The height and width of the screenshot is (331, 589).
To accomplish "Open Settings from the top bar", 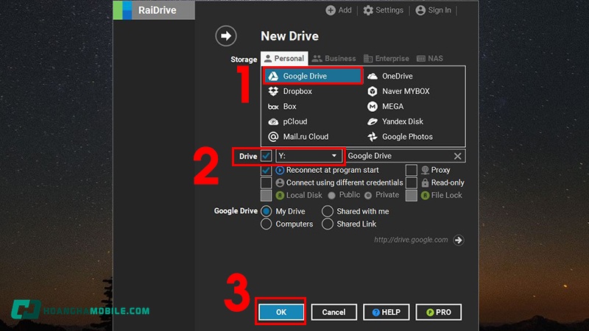I will pyautogui.click(x=383, y=10).
